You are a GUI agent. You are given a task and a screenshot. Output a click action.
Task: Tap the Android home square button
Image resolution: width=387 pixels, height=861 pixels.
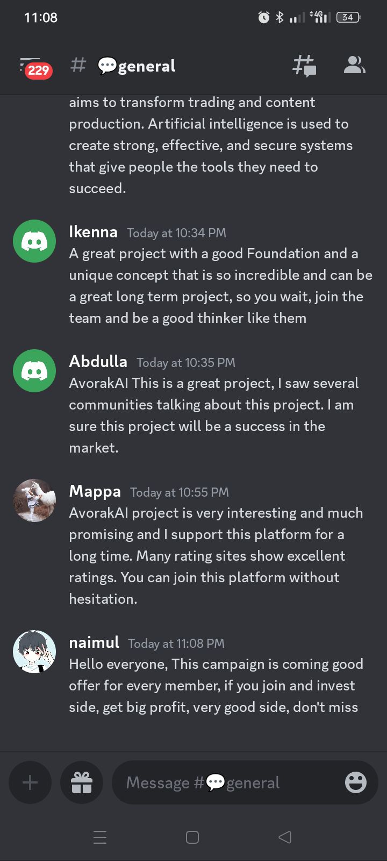[192, 837]
